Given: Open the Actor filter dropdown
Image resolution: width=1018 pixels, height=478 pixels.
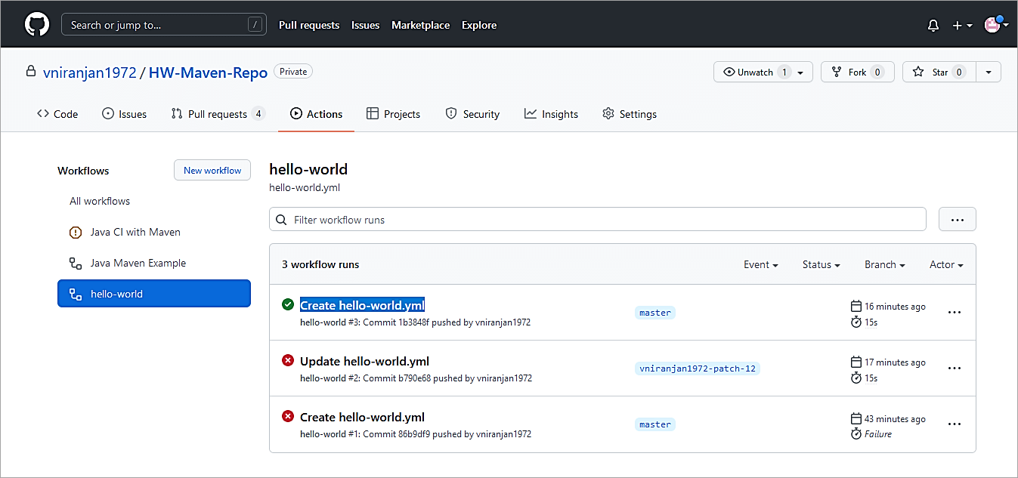Looking at the screenshot, I should click(946, 265).
